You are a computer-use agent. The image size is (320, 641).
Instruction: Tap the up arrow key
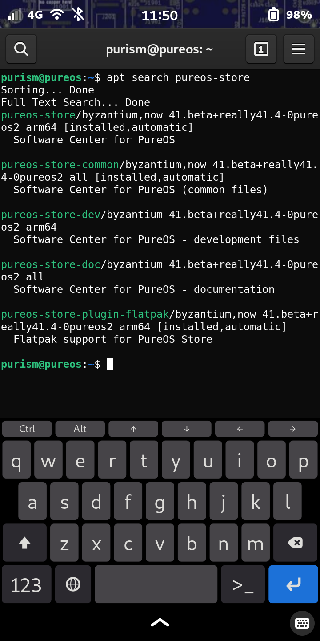[133, 429]
